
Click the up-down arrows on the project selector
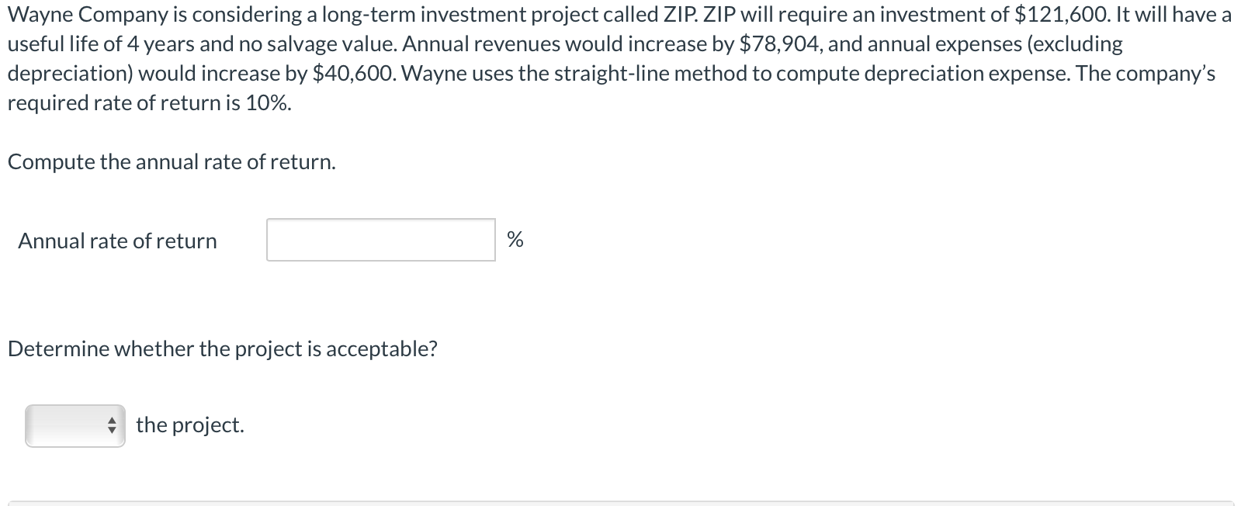(x=112, y=425)
